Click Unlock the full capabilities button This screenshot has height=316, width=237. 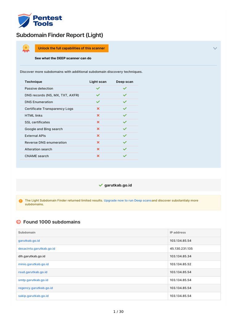tap(72, 48)
